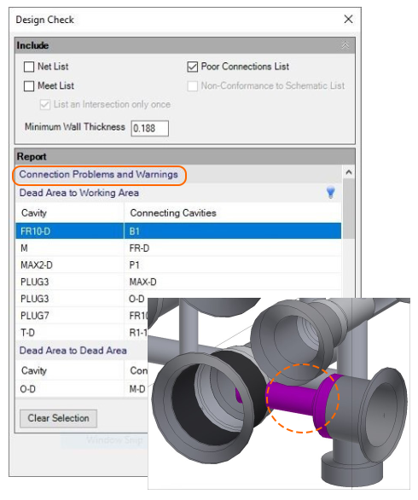
Task: Select the MAX2-D cavity row
Action: tap(178, 265)
